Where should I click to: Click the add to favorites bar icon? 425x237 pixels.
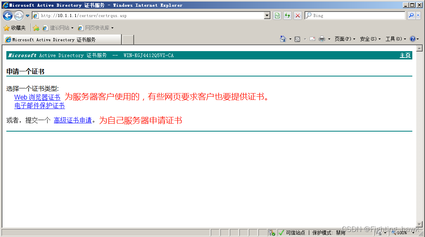pyautogui.click(x=36, y=28)
